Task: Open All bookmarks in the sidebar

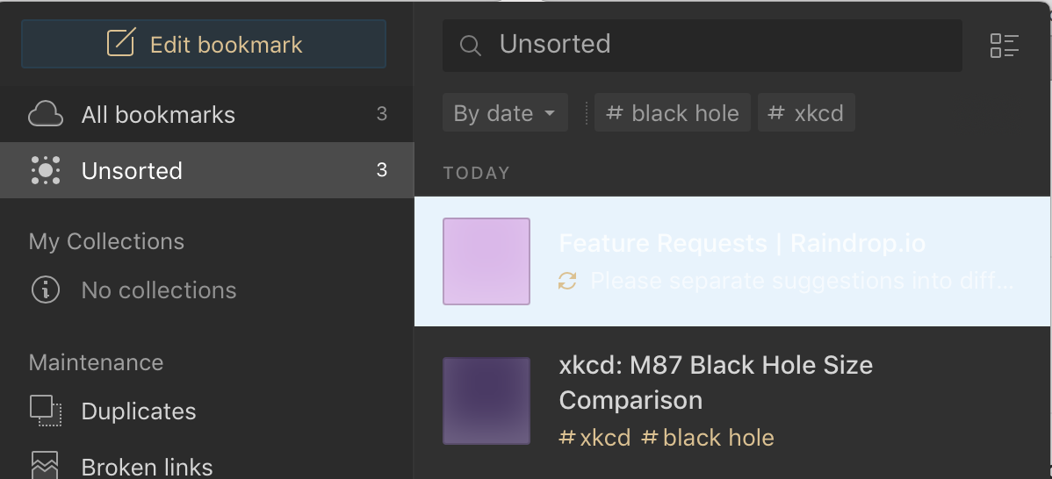Action: coord(206,115)
